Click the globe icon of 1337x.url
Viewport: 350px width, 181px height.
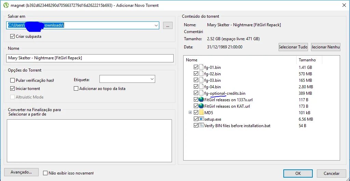tap(201, 99)
